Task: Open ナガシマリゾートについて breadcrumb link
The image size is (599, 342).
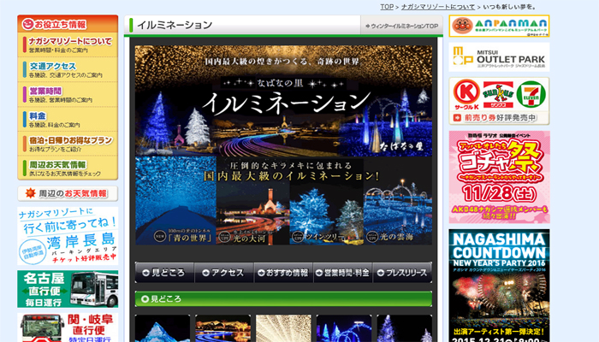Action: tap(438, 7)
